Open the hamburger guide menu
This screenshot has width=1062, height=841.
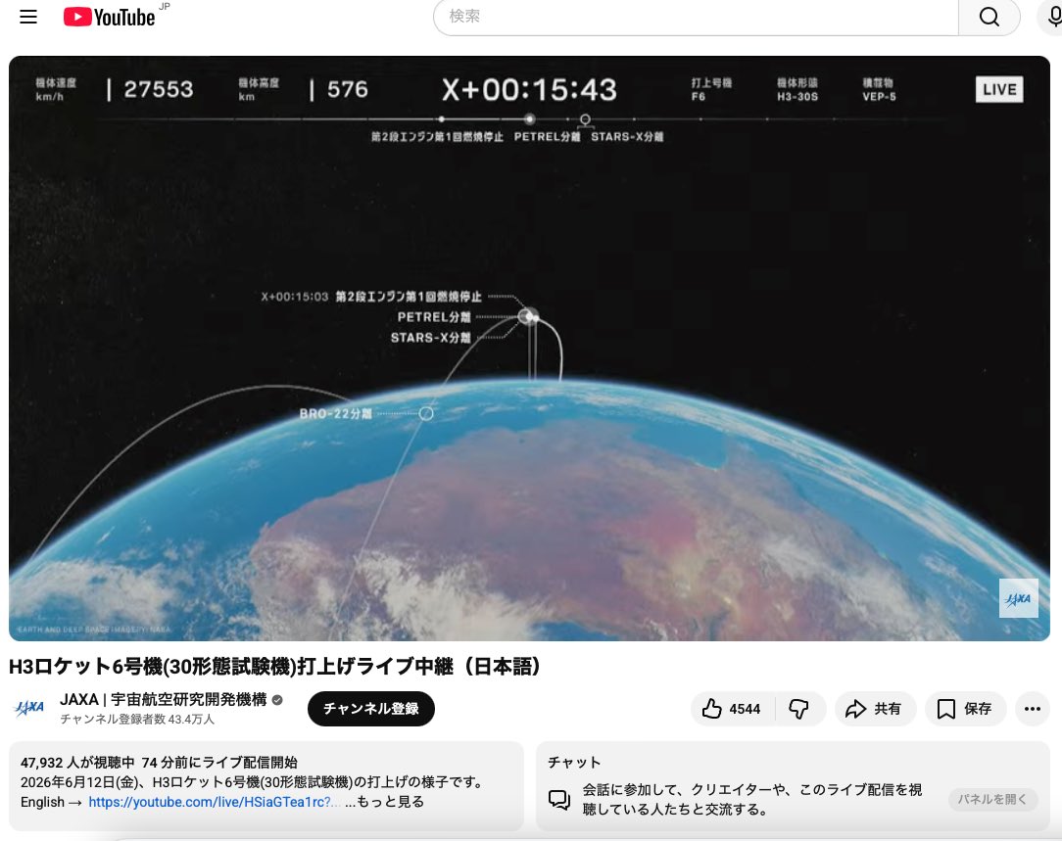[x=28, y=17]
